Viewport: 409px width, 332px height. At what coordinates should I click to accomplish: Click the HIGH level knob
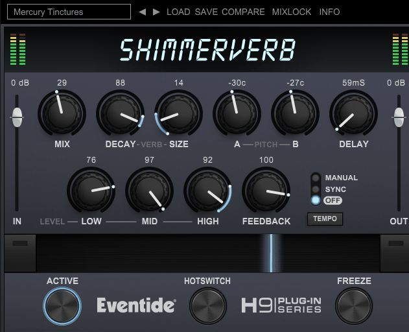tap(208, 191)
